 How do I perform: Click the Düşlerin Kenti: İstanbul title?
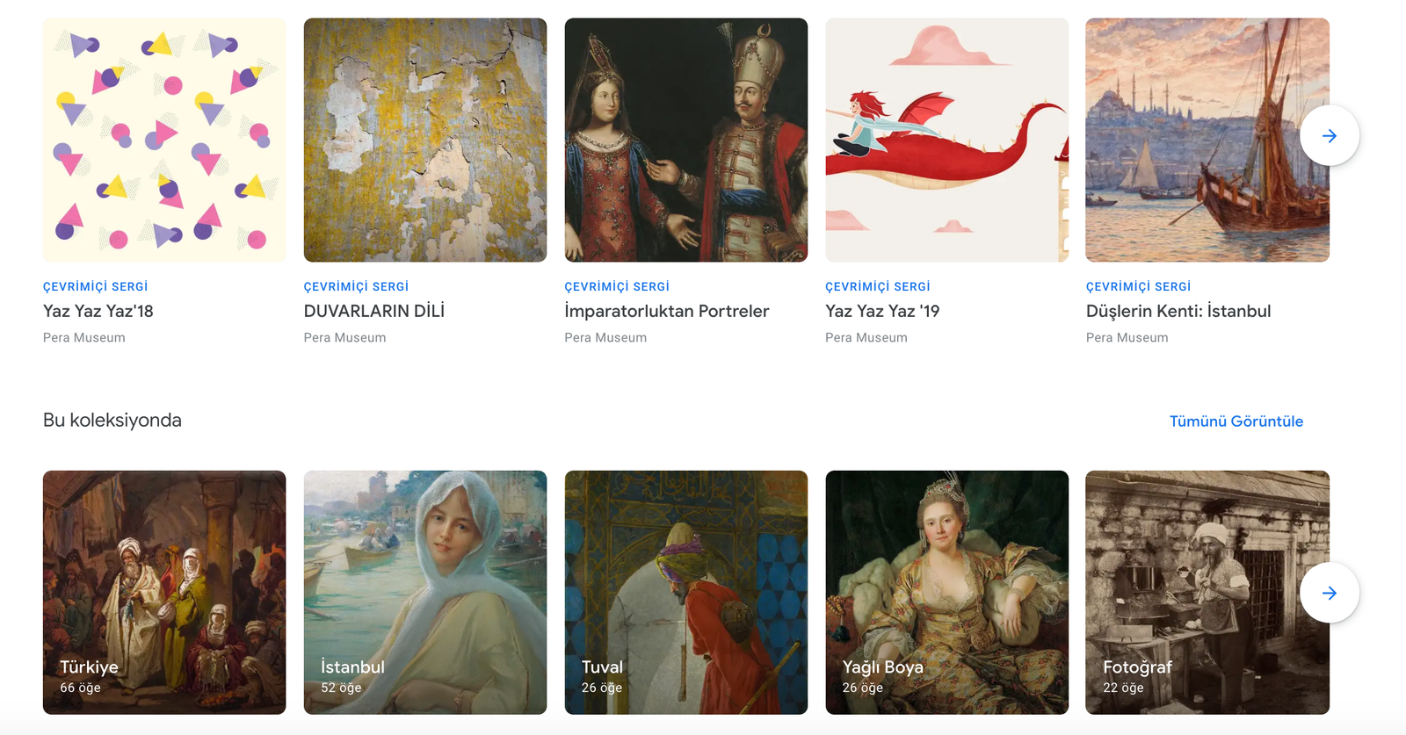[1178, 311]
